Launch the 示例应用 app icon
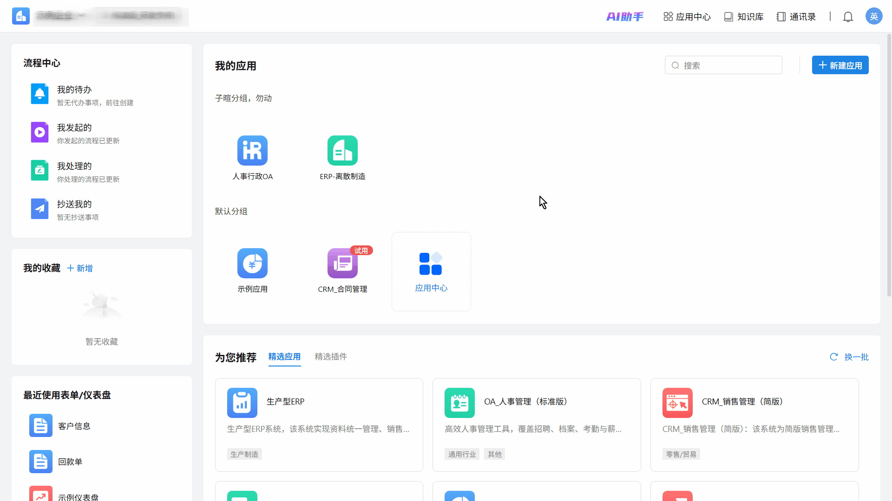The width and height of the screenshot is (892, 501). coord(252,263)
